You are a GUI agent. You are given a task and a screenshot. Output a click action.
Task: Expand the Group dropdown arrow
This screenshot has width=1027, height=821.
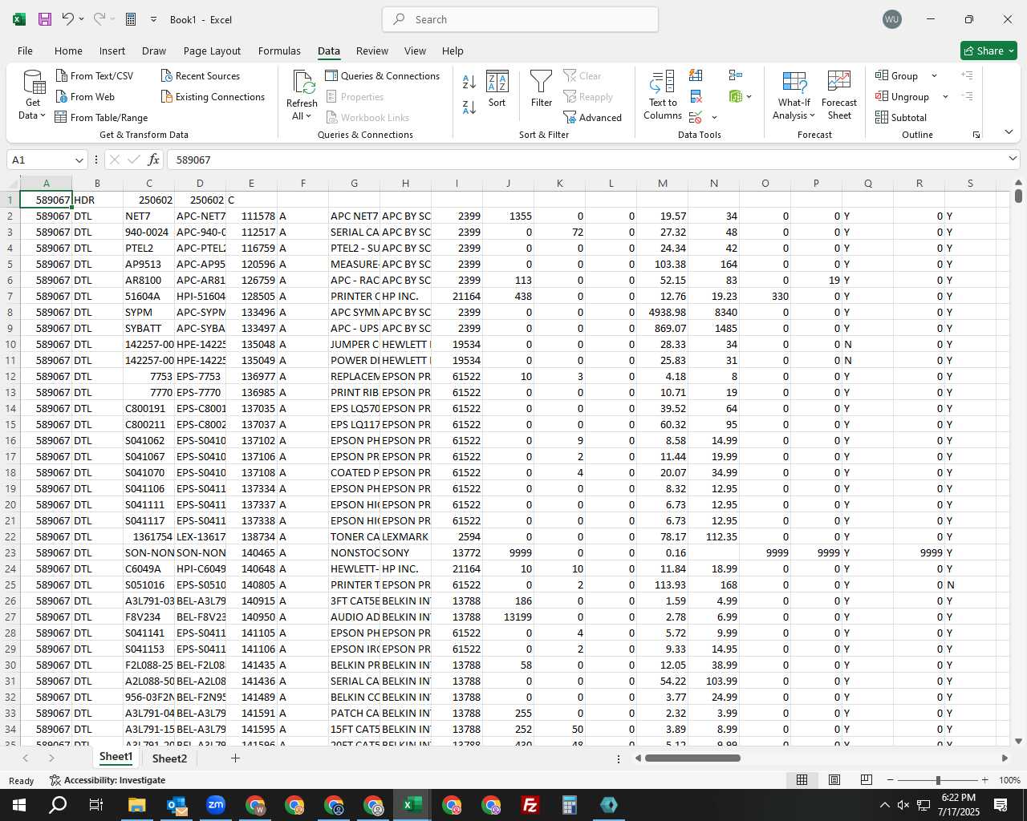pos(934,75)
